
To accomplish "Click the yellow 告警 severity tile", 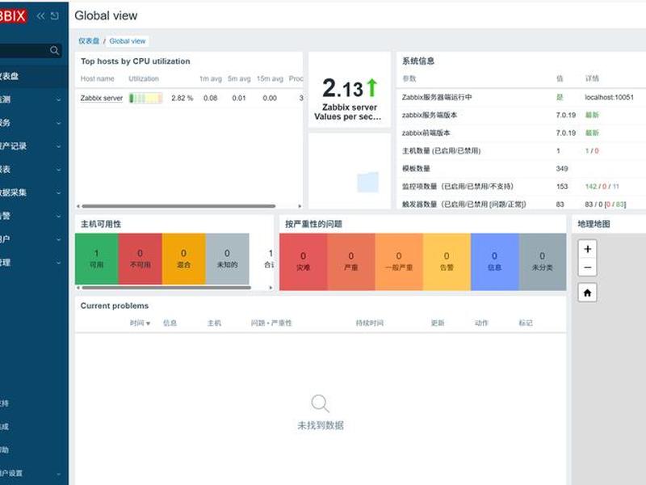I will pos(447,262).
